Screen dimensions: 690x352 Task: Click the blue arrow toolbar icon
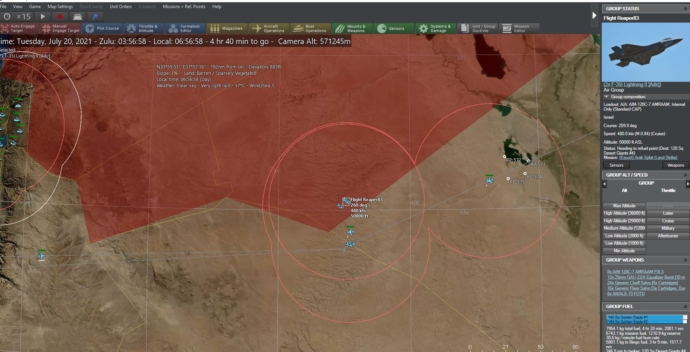tap(95, 16)
